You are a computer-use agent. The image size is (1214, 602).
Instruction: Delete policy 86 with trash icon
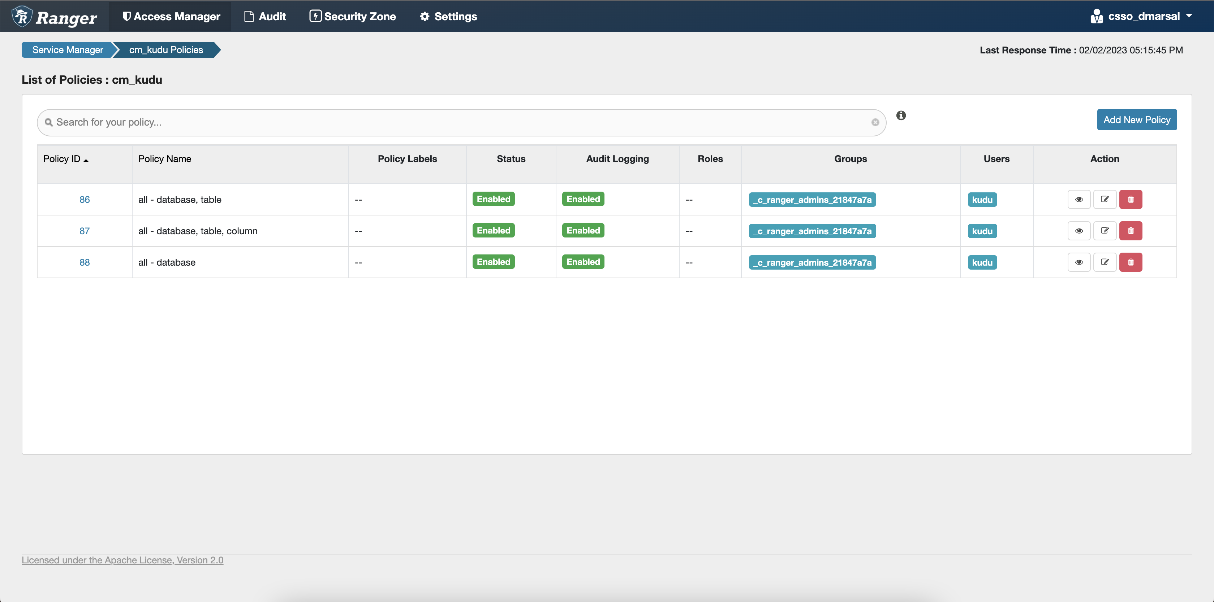pyautogui.click(x=1130, y=199)
